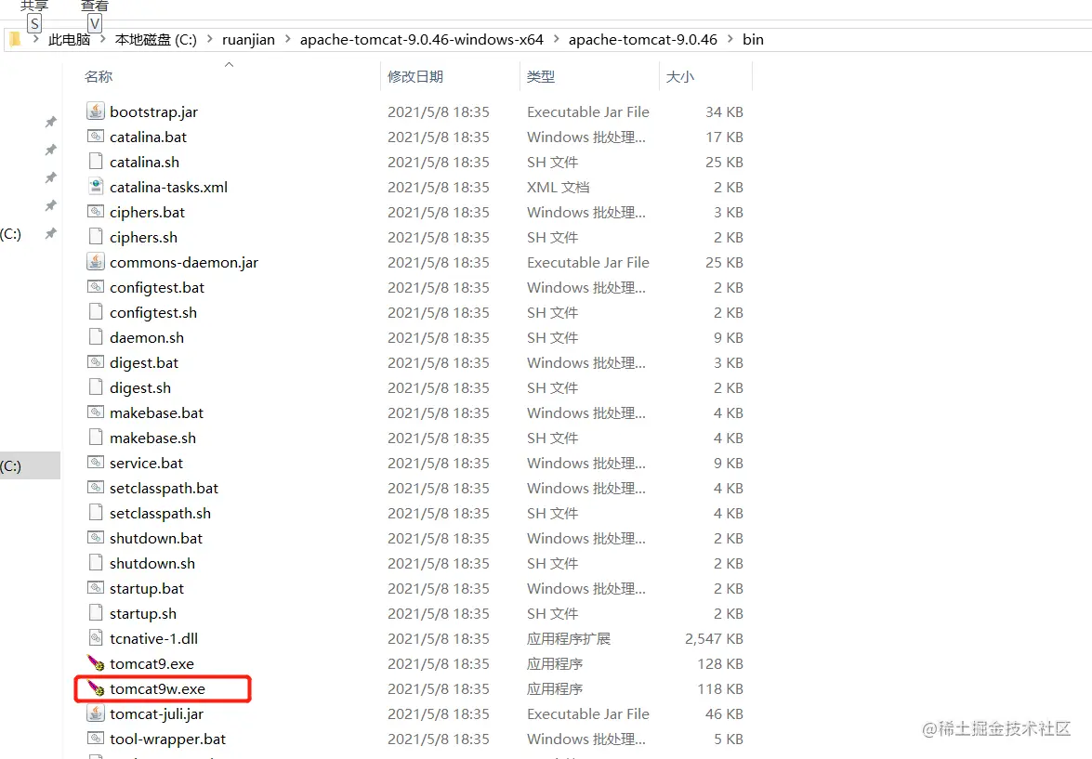Viewport: 1092px width, 759px height.
Task: Click the tool-wrapper.bat file icon
Action: tap(96, 739)
